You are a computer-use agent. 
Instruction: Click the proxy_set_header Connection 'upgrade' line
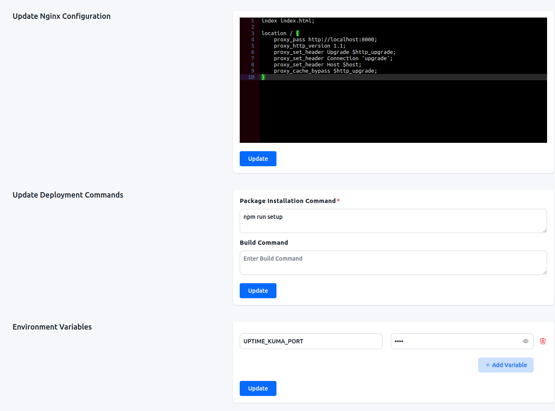333,58
